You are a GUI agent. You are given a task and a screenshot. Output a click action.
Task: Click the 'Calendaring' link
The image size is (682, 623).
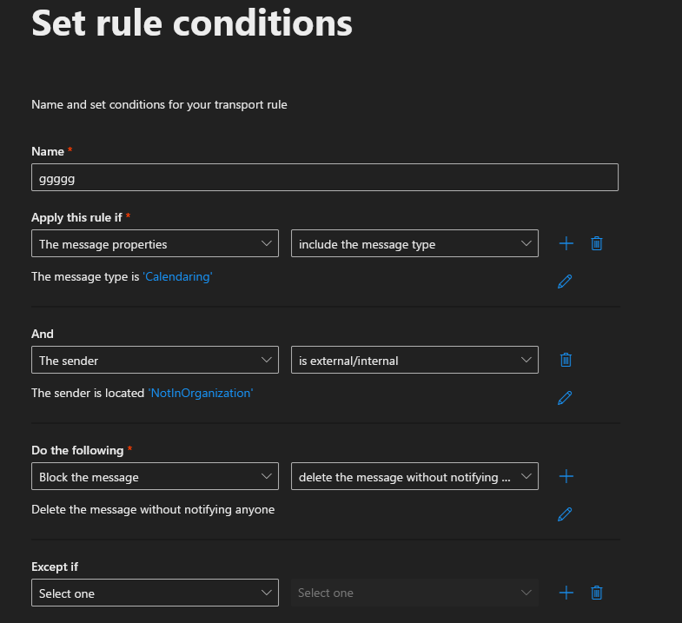[x=177, y=276]
